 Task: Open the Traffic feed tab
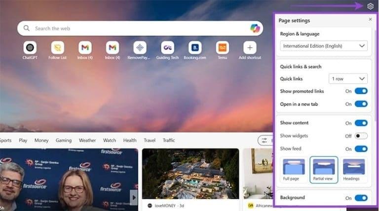(x=169, y=141)
